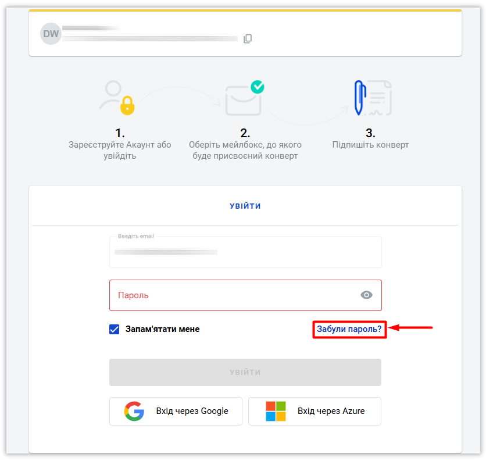486x461 pixels.
Task: Sign in via "Вхід через Azure" button
Action: click(x=315, y=412)
